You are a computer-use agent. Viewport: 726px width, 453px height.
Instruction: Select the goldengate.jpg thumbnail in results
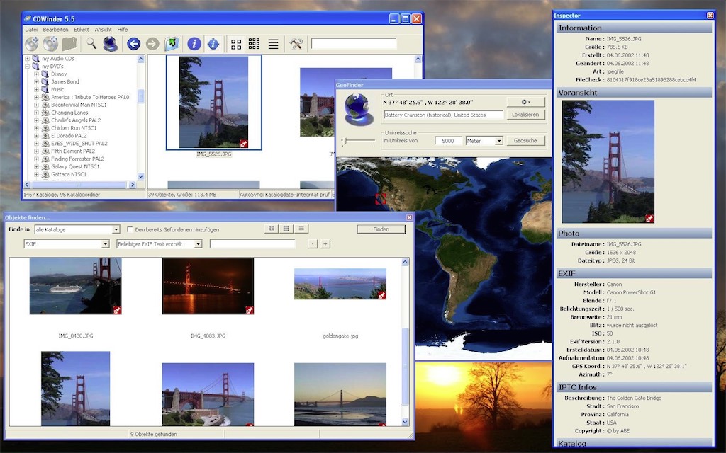(340, 284)
